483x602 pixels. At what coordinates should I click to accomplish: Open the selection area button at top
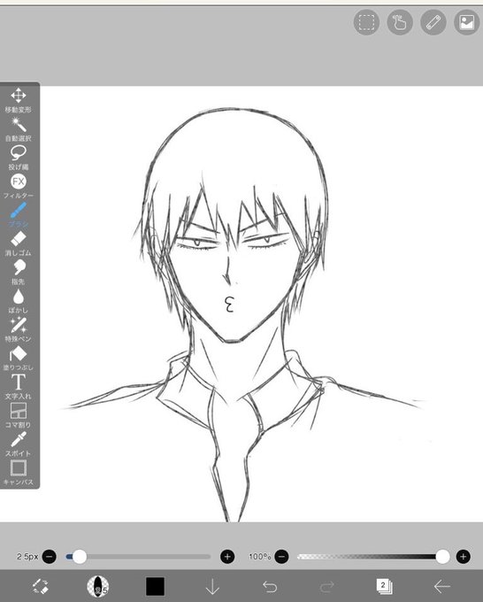[366, 22]
